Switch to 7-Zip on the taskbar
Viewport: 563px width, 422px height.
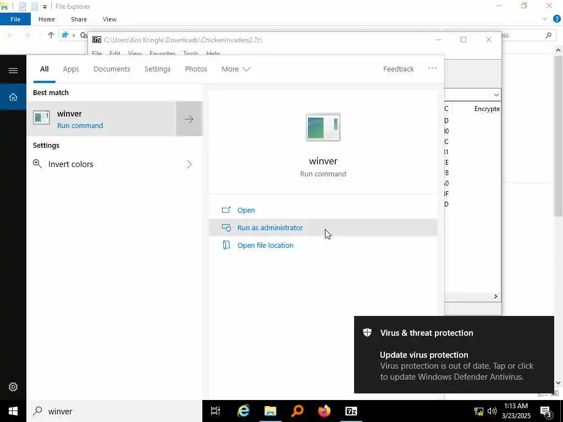click(x=351, y=411)
